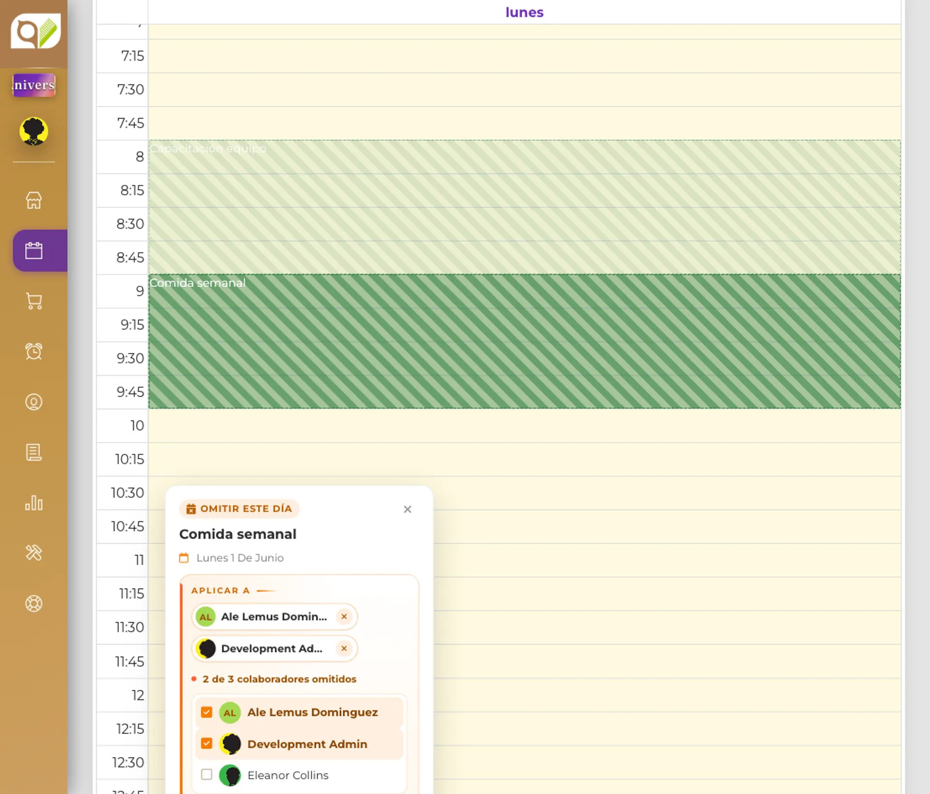The width and height of the screenshot is (930, 794).
Task: Open the user profile avatar in sidebar
Action: [33, 131]
